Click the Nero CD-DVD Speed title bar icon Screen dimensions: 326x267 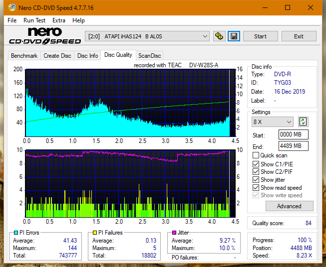tap(12, 7)
